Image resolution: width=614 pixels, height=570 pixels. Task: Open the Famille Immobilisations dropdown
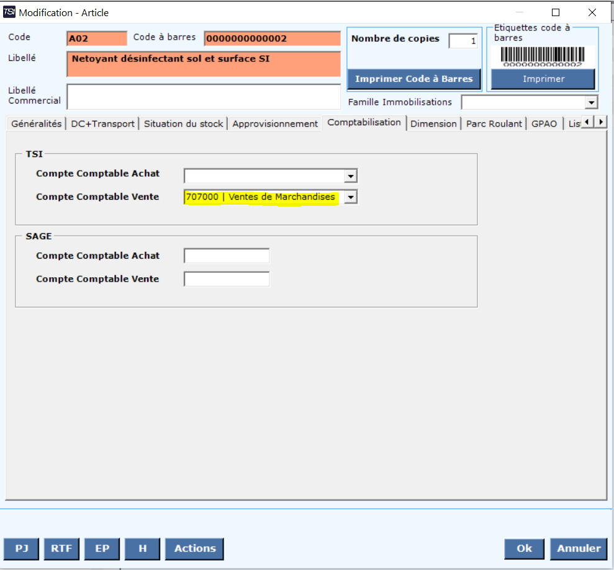tap(591, 102)
